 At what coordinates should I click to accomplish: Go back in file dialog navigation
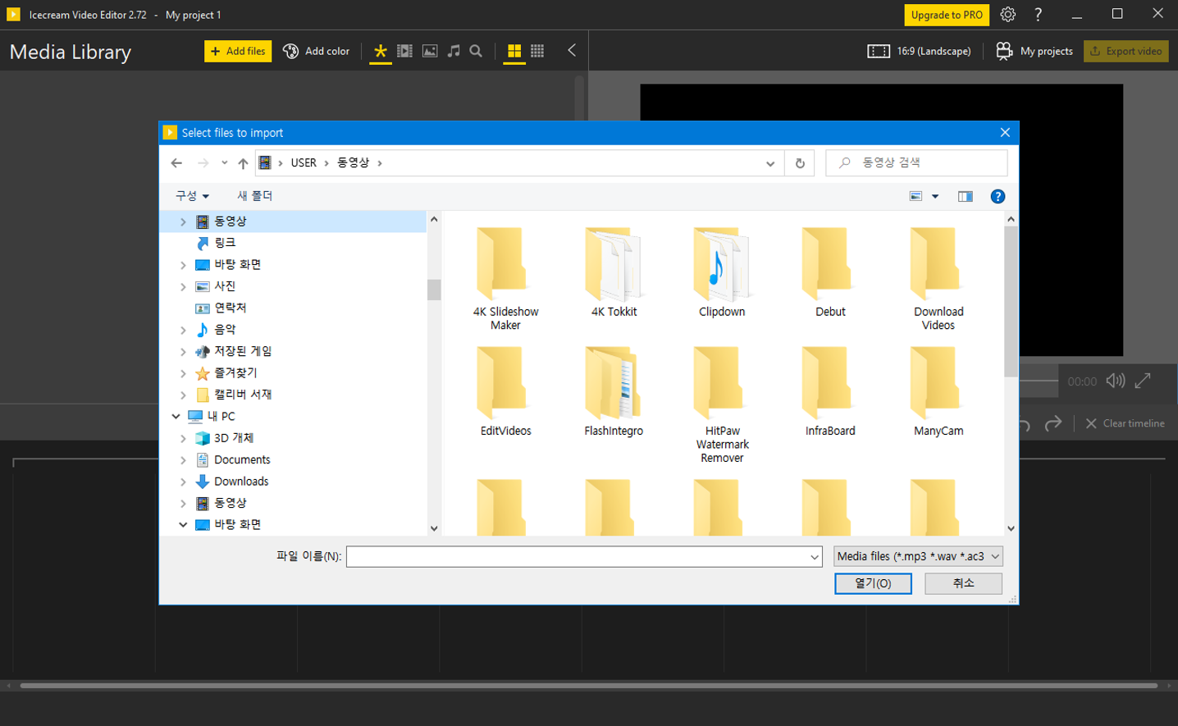coord(176,163)
